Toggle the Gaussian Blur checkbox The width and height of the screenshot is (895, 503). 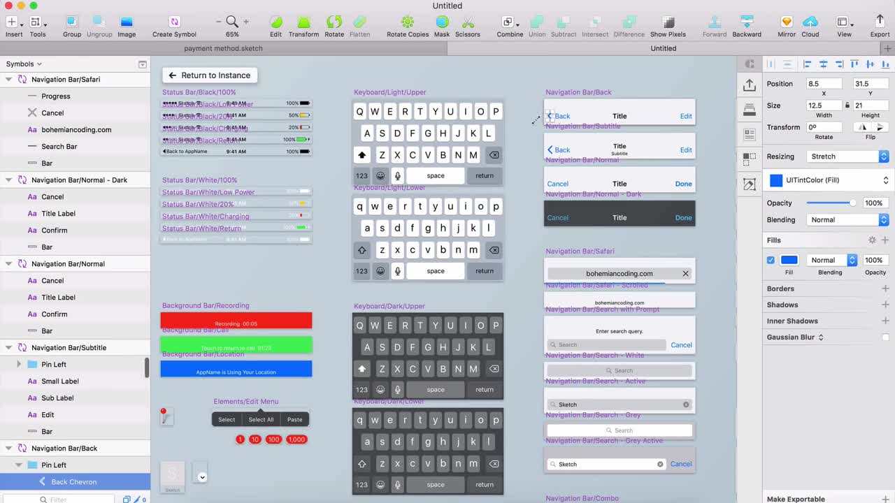885,337
